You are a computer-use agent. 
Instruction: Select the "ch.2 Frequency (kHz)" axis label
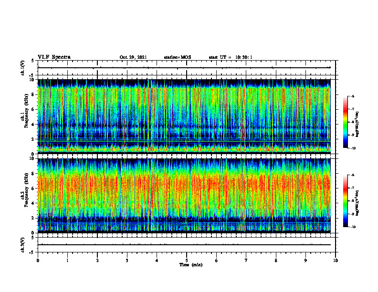pyautogui.click(x=26, y=190)
